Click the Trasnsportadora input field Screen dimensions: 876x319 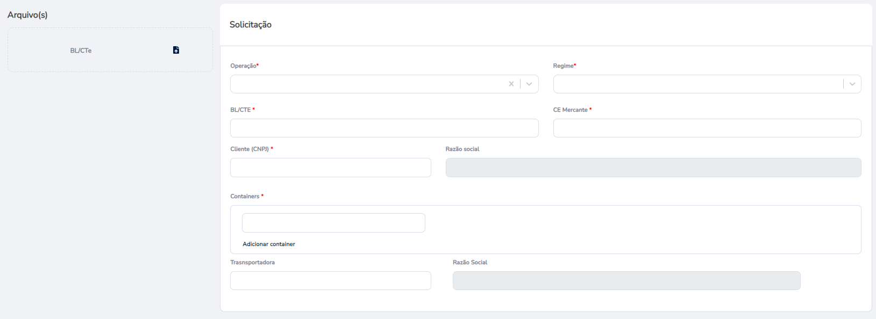331,280
